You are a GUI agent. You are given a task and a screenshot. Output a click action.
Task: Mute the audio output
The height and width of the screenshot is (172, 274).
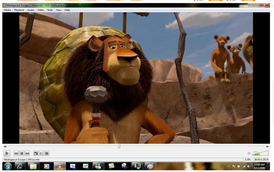(x=249, y=153)
